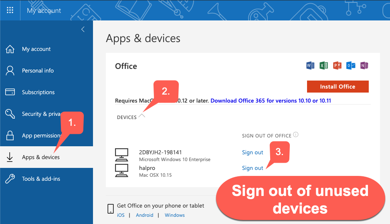
Task: Click the Microsoft Windows 10 Enterprise text
Action: (x=175, y=159)
